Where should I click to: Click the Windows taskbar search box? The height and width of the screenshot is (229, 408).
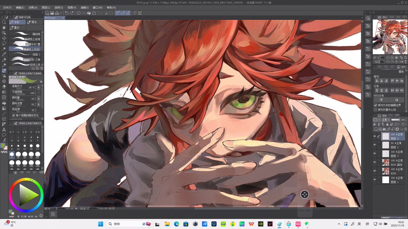[130, 224]
